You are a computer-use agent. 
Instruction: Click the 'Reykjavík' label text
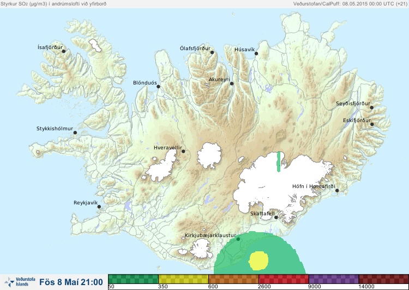(x=86, y=203)
